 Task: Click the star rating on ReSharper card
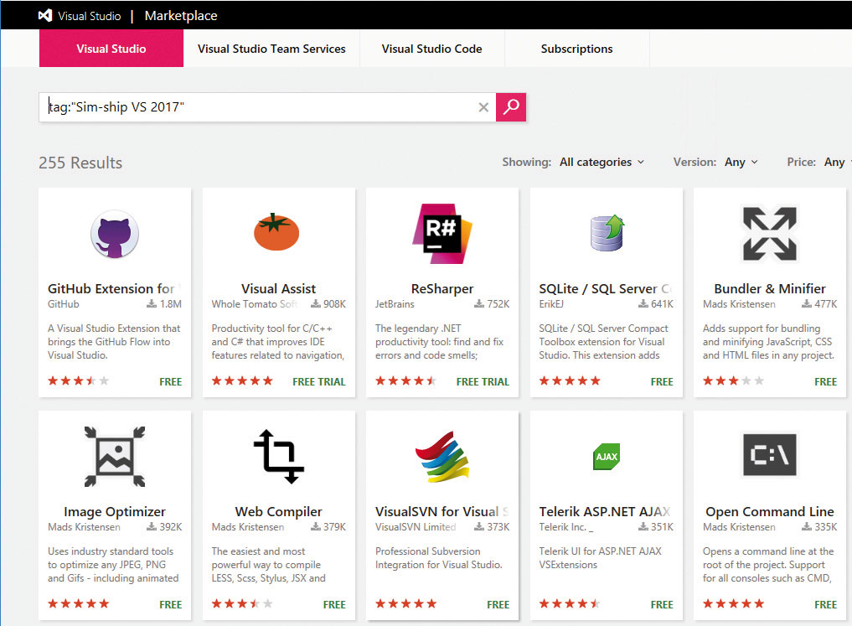pos(406,381)
